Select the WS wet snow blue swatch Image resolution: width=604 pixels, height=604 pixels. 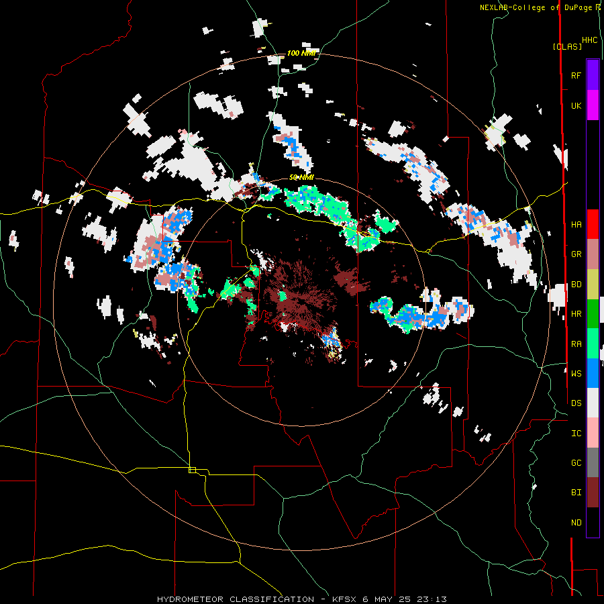[x=593, y=373]
